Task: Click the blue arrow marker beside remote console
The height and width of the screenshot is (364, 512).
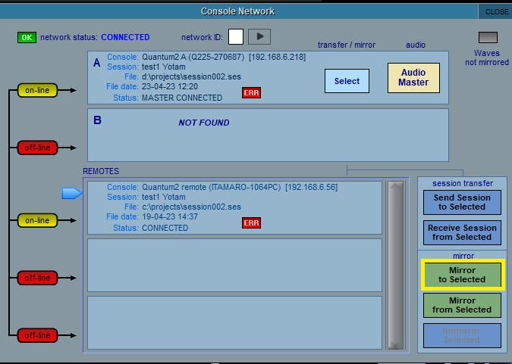Action: pyautogui.click(x=71, y=194)
